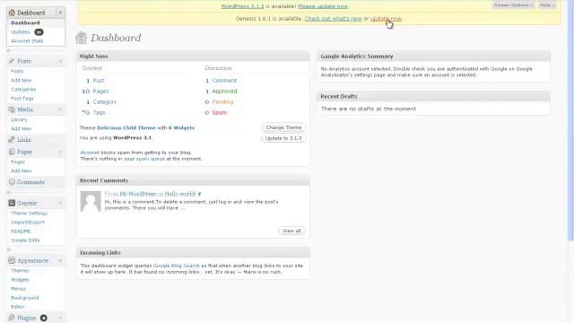
Task: Collapse the Posts menu section
Action: (60, 61)
